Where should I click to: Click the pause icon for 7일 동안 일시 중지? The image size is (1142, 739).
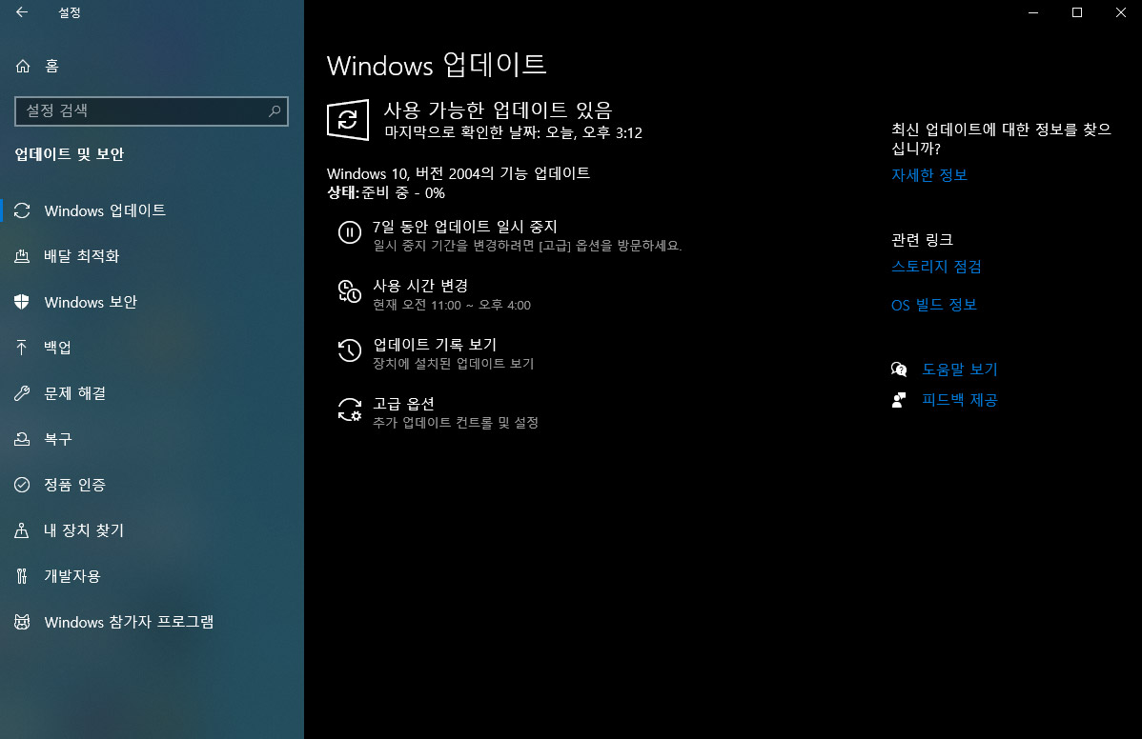(x=350, y=232)
